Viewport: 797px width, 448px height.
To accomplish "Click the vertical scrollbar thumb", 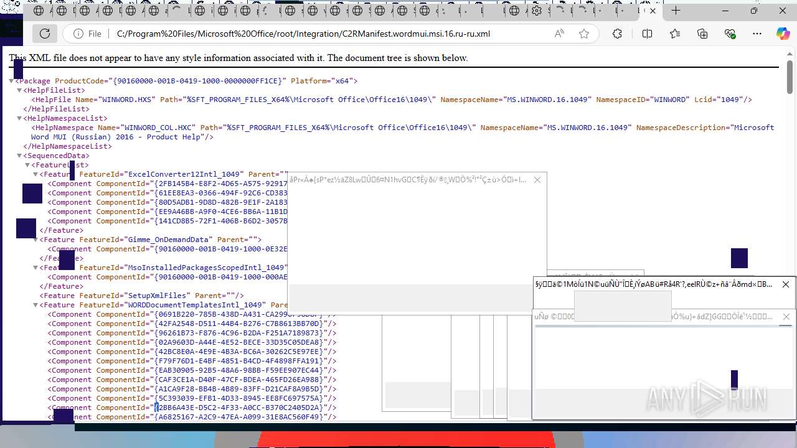I will 790,77.
